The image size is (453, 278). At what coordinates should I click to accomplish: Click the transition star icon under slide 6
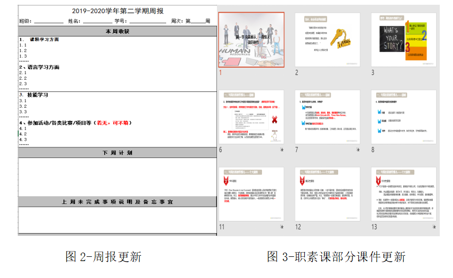282,150
